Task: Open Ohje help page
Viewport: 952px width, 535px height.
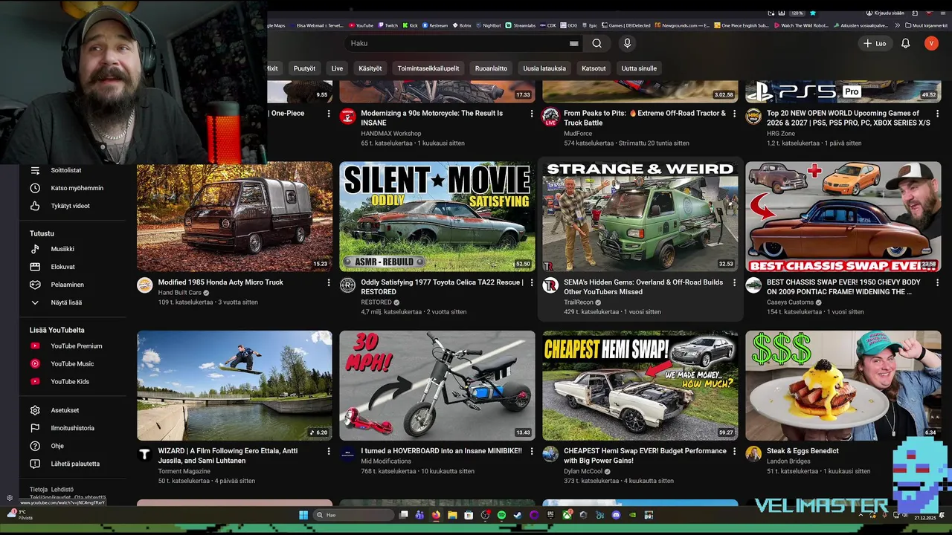Action: pos(57,446)
